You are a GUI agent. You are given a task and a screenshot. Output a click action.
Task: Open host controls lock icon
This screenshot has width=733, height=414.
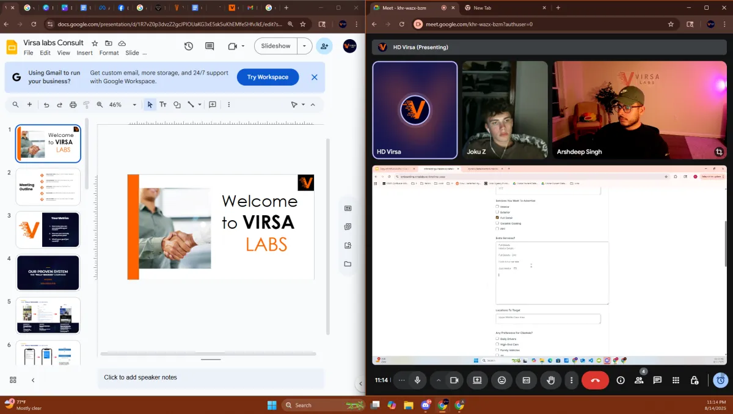695,380
